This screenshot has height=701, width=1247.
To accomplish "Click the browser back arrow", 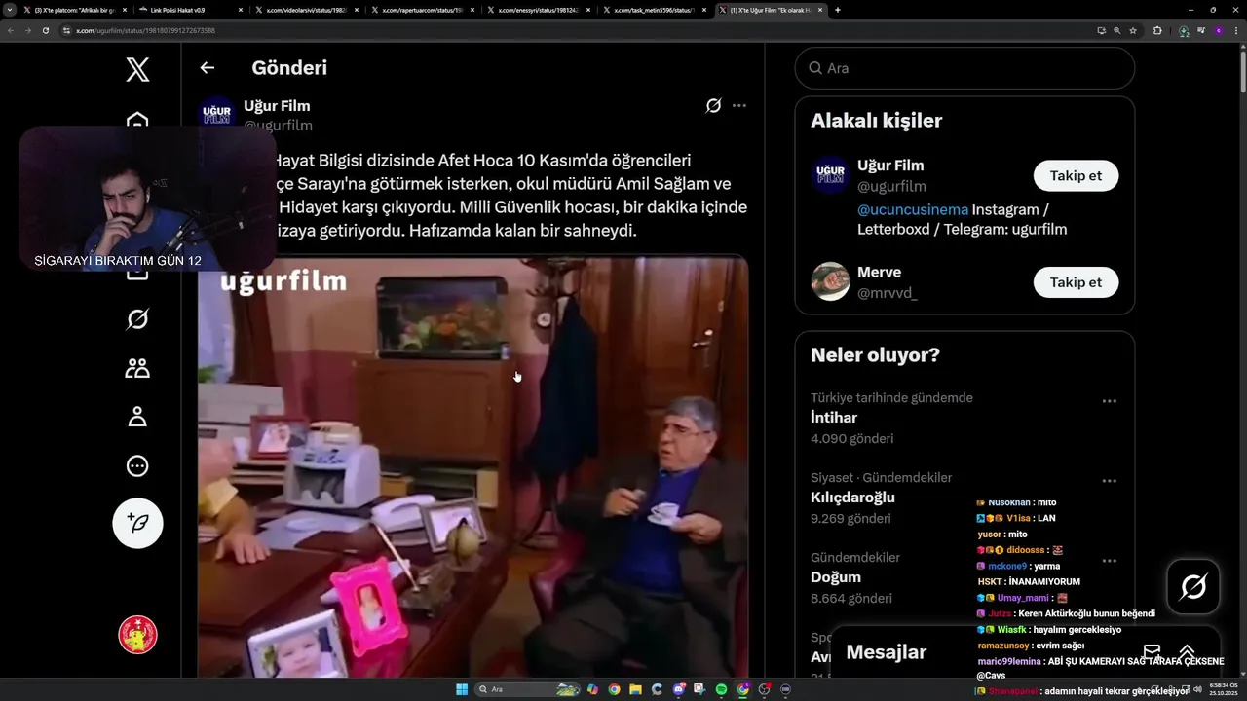I will click(11, 30).
